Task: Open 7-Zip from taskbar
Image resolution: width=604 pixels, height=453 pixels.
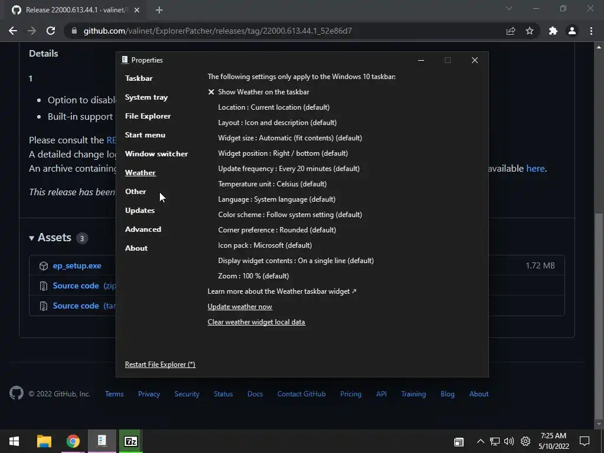Action: coord(131,441)
